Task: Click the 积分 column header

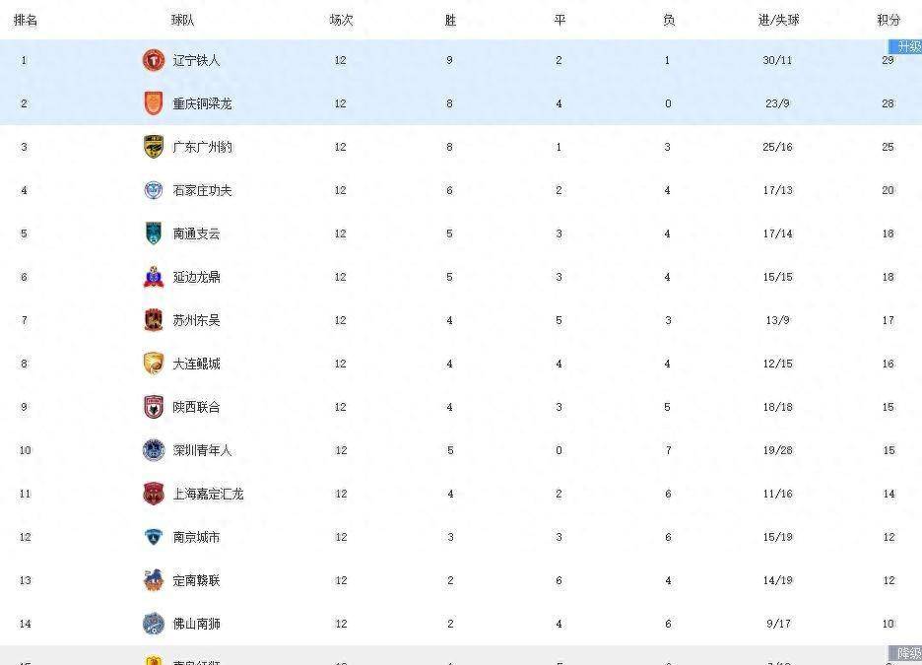Action: coord(889,20)
